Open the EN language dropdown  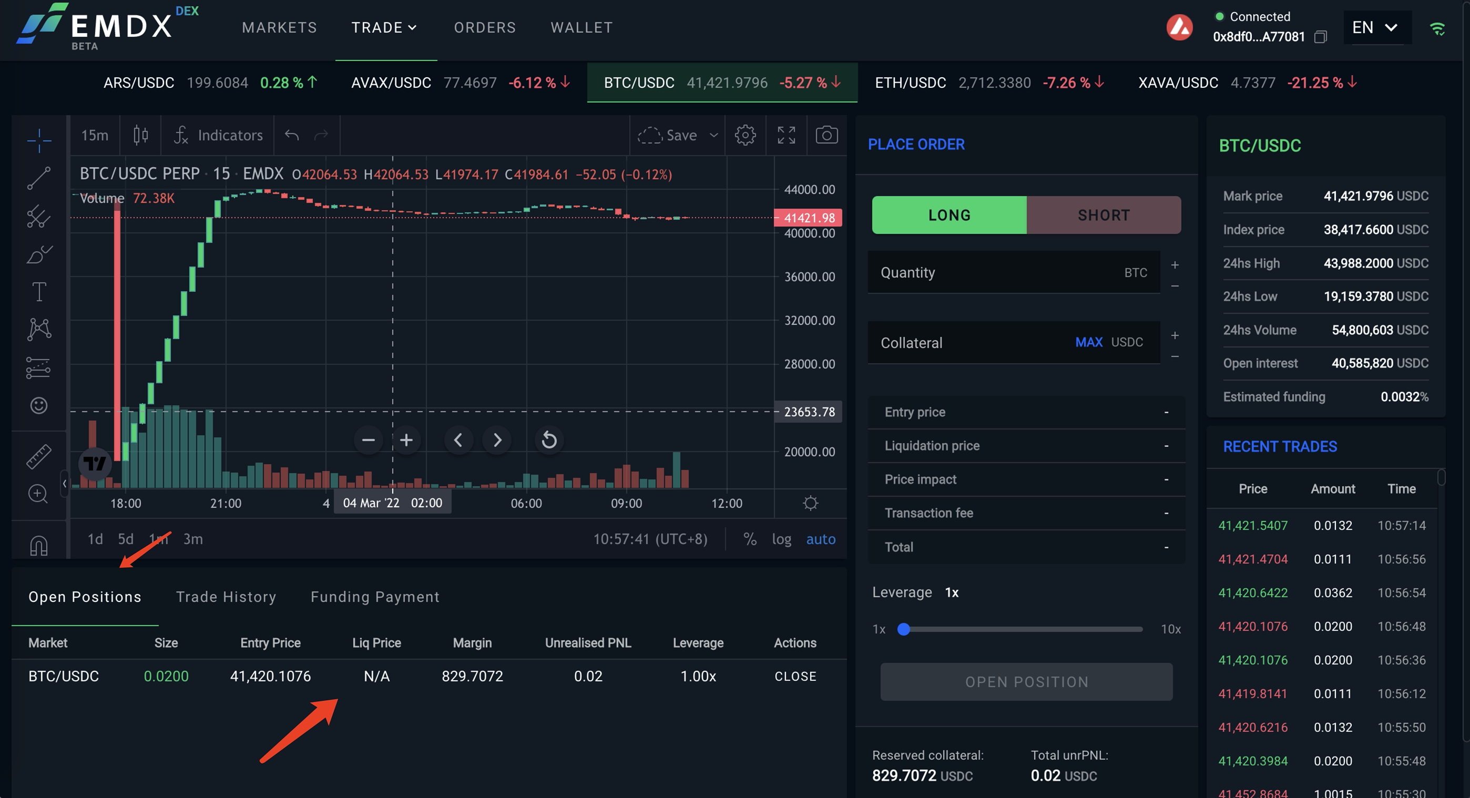point(1376,27)
